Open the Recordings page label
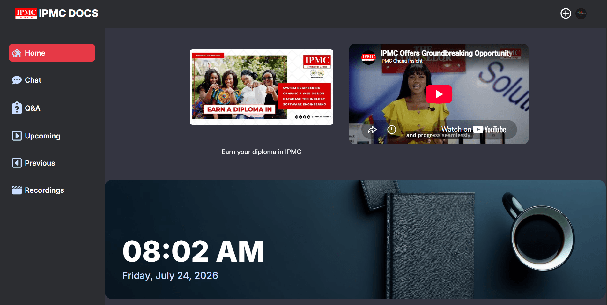607x305 pixels. pyautogui.click(x=45, y=190)
